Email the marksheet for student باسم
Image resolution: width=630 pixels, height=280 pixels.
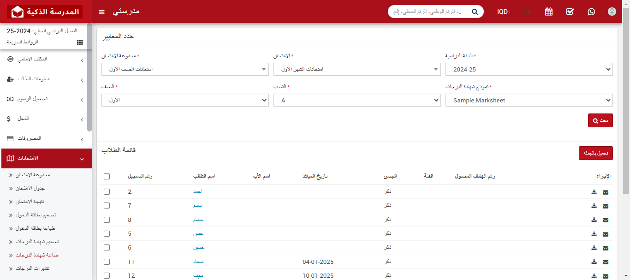tap(605, 206)
